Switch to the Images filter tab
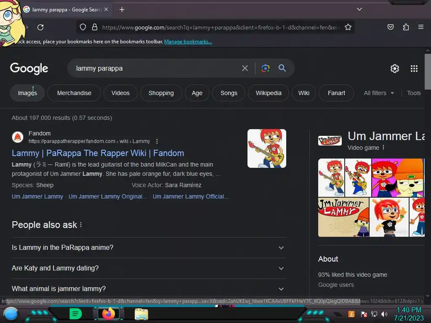431x323 pixels. point(27,93)
